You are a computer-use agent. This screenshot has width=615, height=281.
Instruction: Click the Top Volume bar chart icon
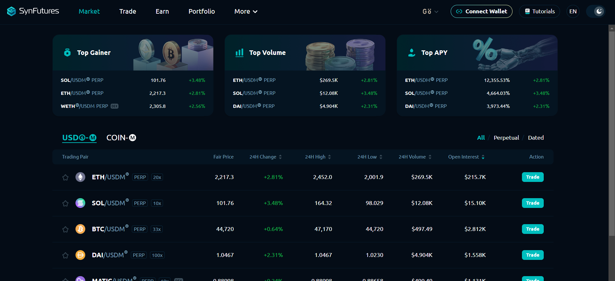pos(239,53)
